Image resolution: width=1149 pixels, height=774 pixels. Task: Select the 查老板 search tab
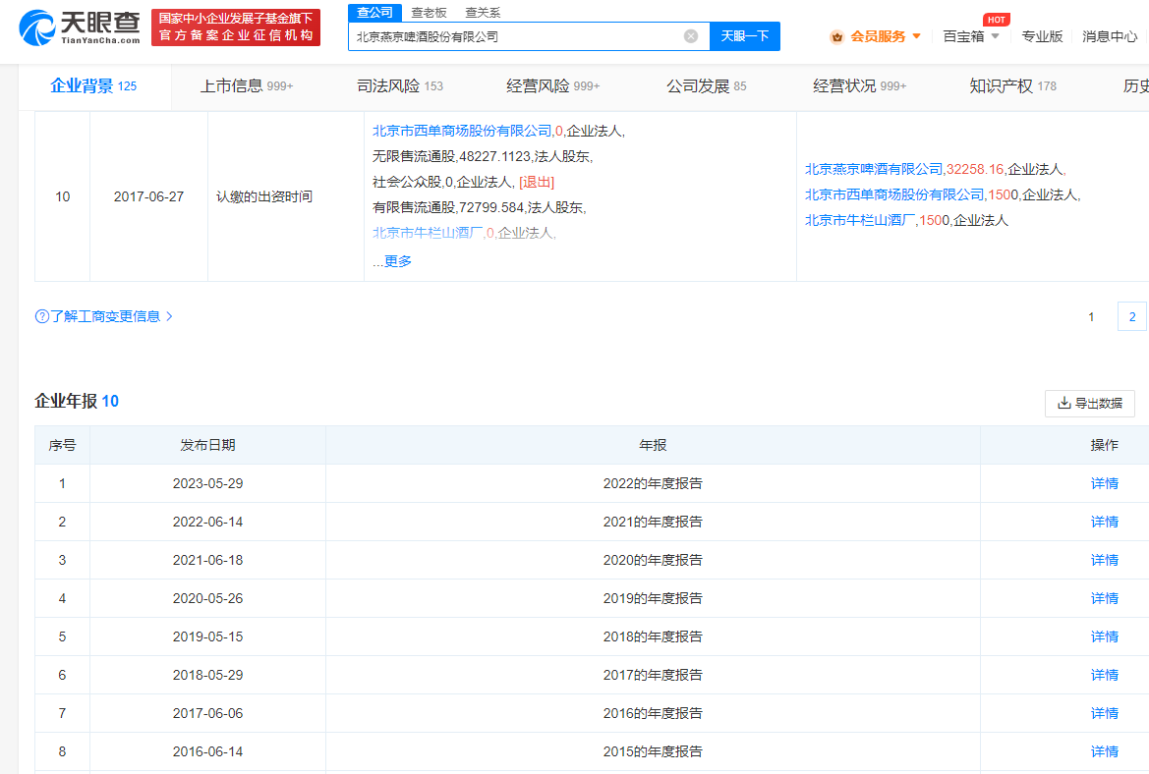pos(429,12)
